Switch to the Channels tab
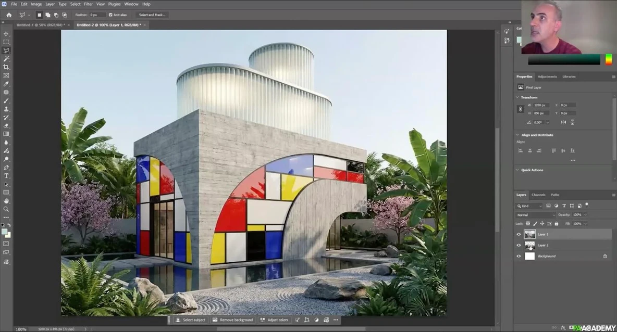This screenshot has height=332, width=617. pos(538,195)
